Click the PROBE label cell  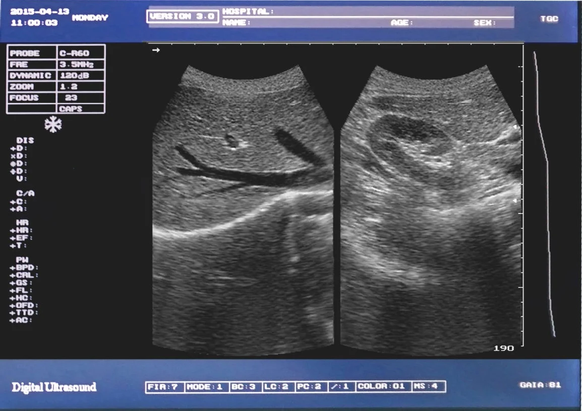click(32, 53)
